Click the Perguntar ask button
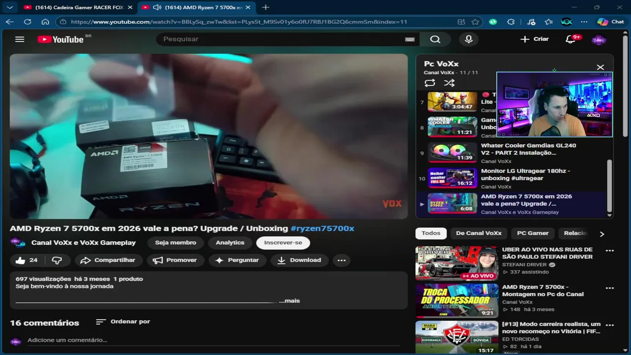631x355 pixels. pos(237,260)
